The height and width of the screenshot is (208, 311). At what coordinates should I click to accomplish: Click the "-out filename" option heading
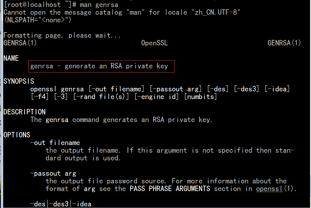55,143
